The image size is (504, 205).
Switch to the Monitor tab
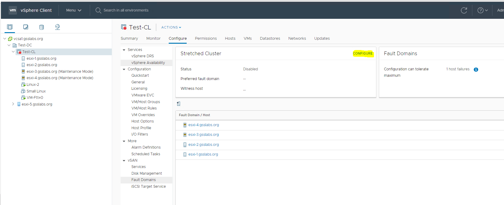point(153,39)
